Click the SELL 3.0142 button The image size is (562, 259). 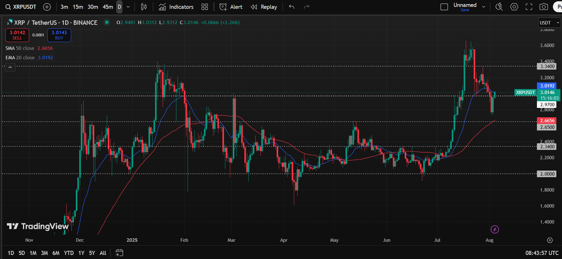17,35
